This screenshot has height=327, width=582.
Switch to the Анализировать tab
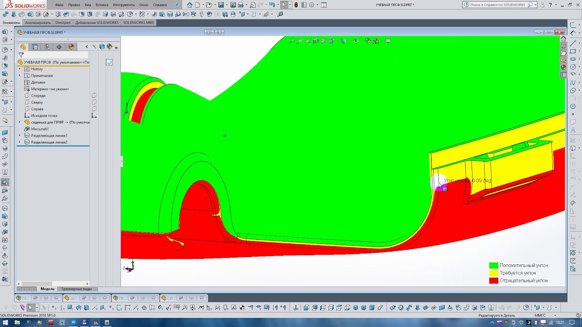(x=38, y=22)
